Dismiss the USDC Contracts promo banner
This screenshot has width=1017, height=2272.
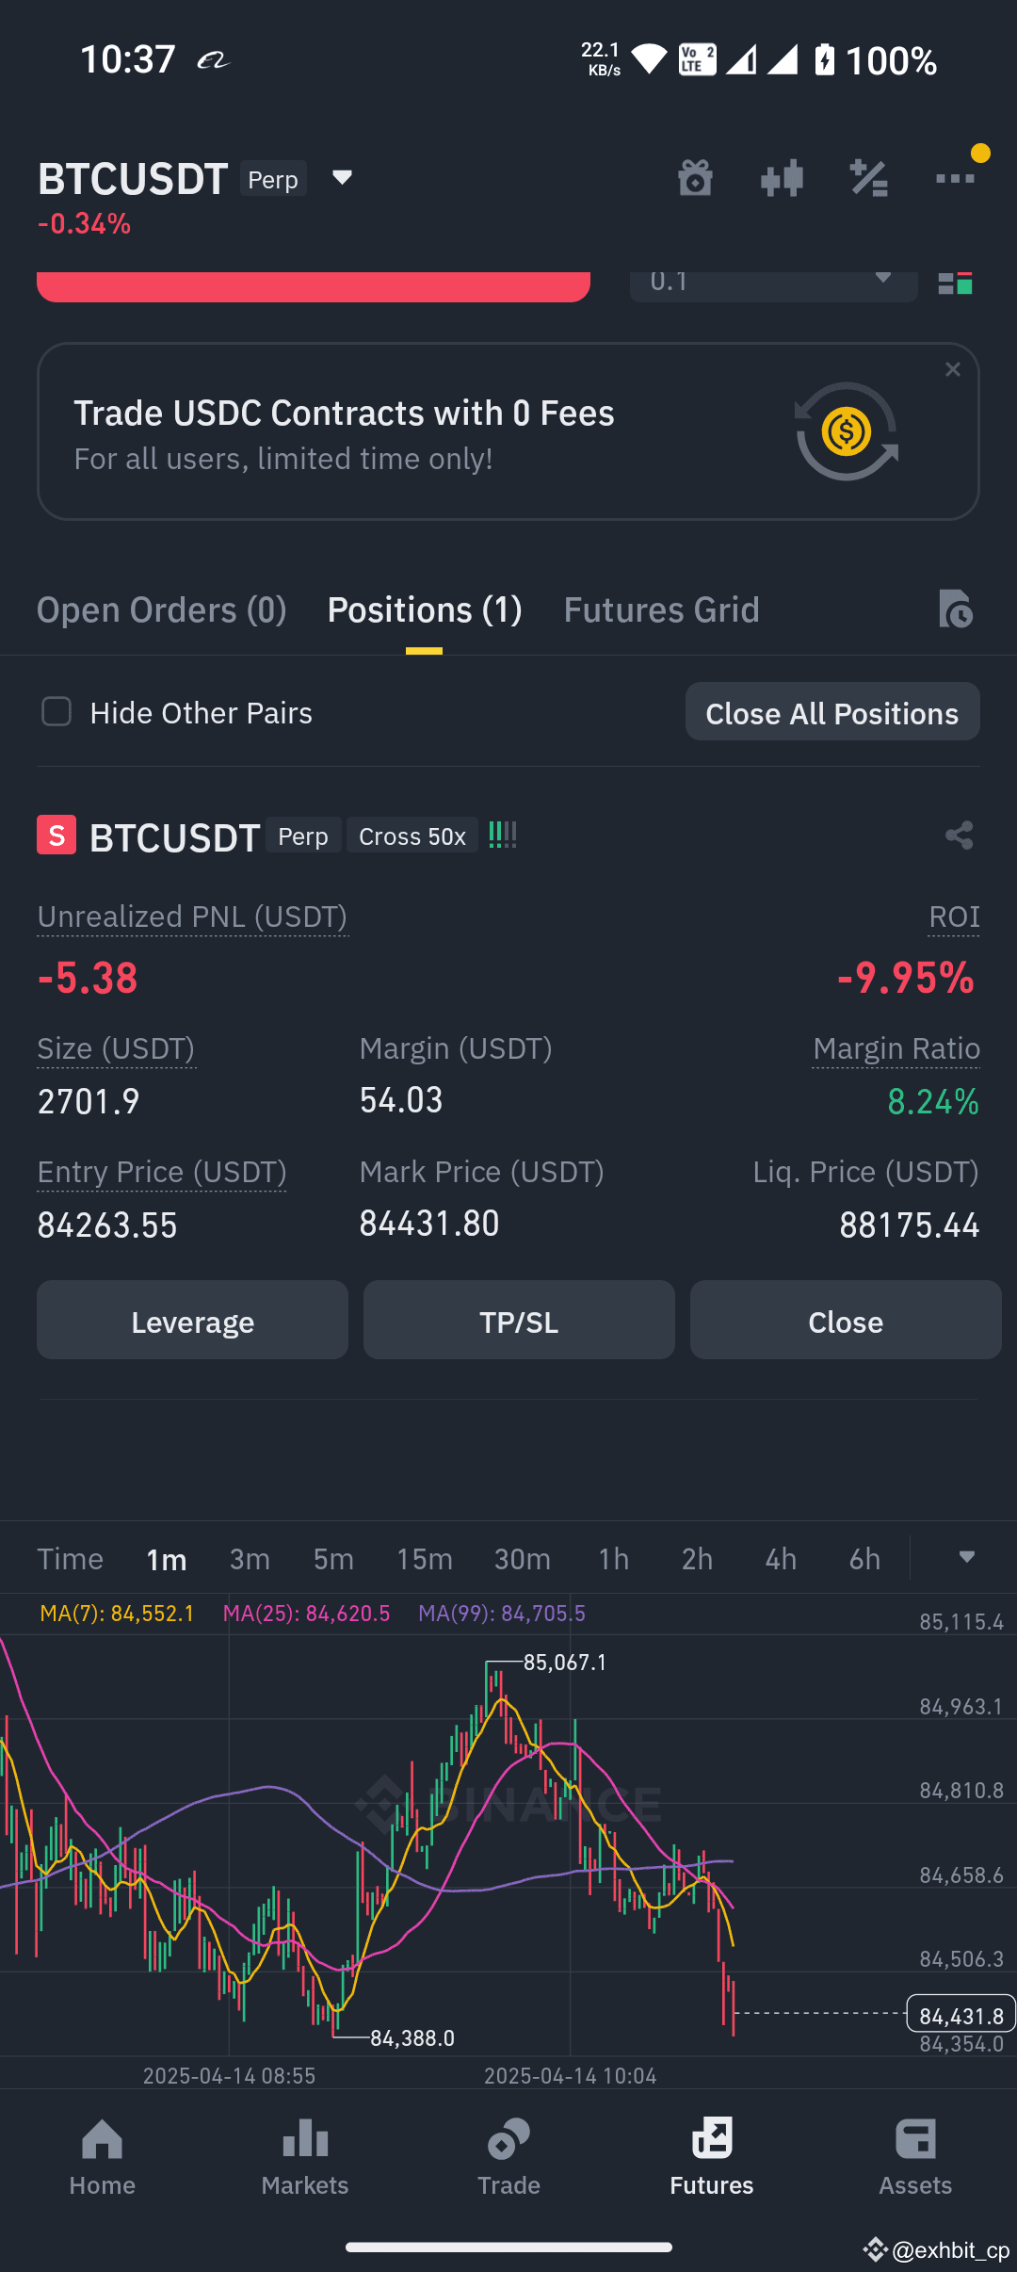tap(953, 369)
